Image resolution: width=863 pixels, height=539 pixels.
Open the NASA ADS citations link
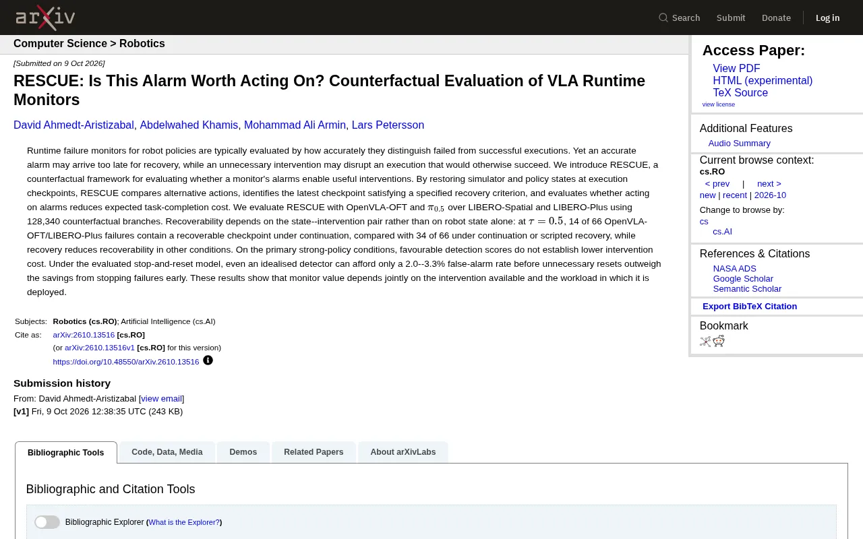(735, 269)
